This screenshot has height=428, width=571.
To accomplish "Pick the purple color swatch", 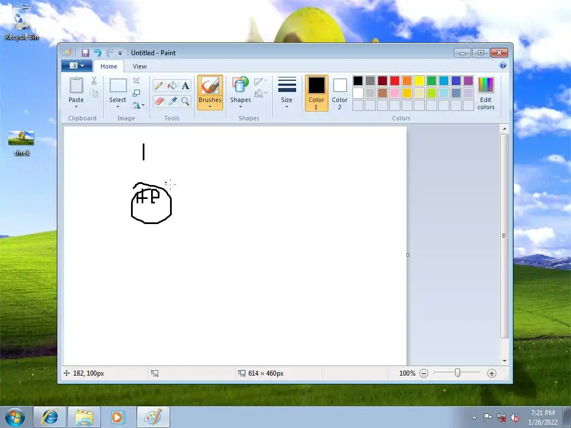I will (x=468, y=81).
